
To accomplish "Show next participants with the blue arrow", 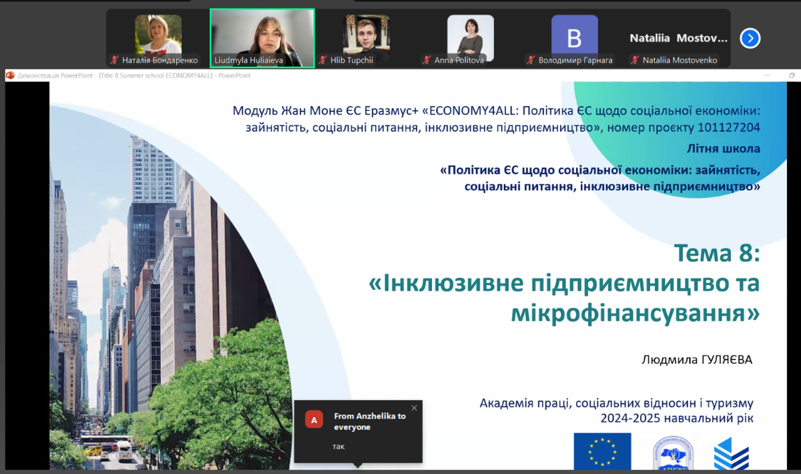I will [750, 38].
